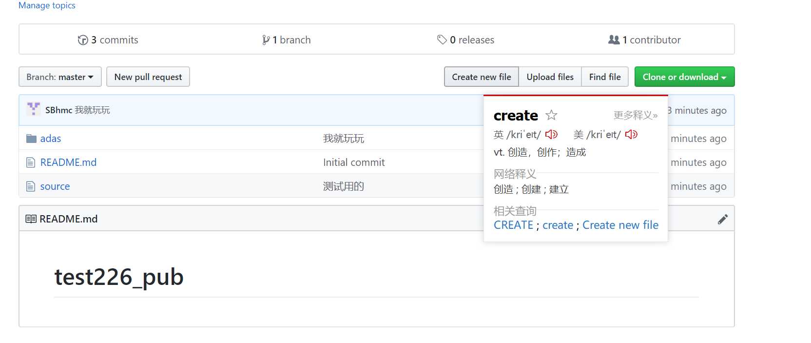Open the 更多释义 link in dictionary popup

[x=635, y=115]
